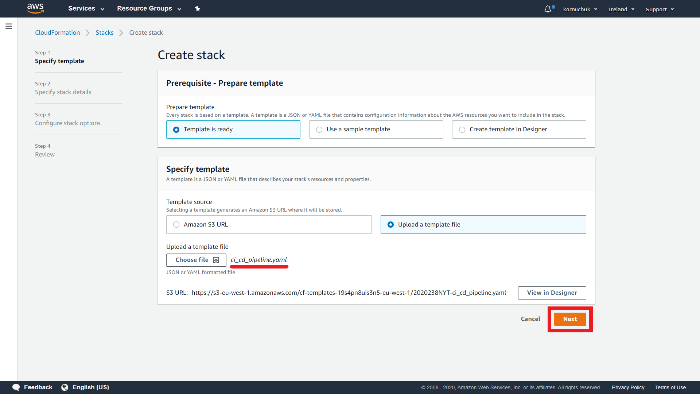Click the Feedback speech bubble icon
The height and width of the screenshot is (394, 700).
click(16, 387)
